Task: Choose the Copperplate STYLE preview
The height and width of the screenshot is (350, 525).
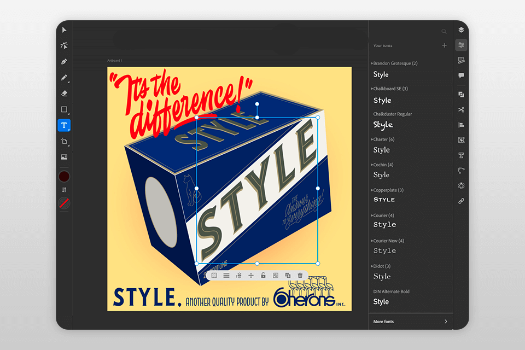Action: point(384,200)
